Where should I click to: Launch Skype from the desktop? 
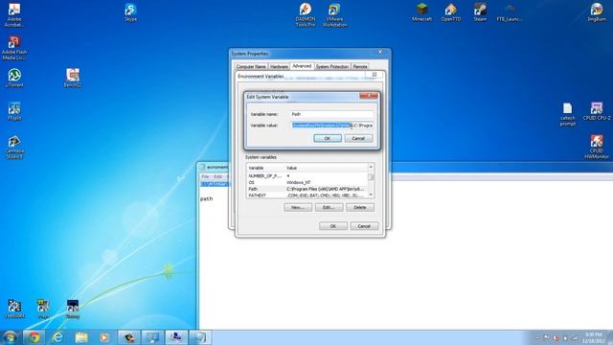click(x=130, y=11)
